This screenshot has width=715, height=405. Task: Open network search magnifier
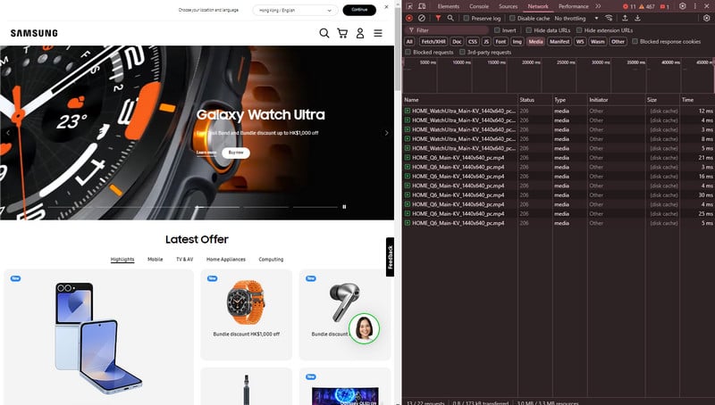(x=450, y=18)
